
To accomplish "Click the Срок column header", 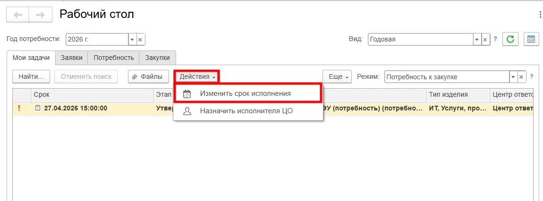I will tap(92, 95).
